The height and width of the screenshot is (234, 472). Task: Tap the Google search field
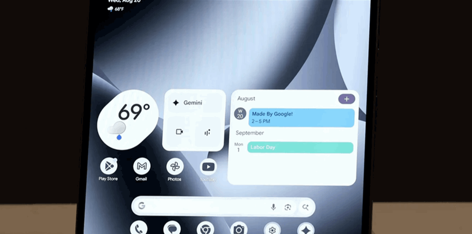[x=223, y=207]
